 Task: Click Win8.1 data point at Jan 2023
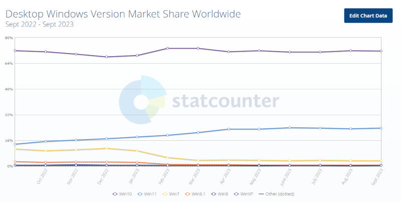(137, 162)
